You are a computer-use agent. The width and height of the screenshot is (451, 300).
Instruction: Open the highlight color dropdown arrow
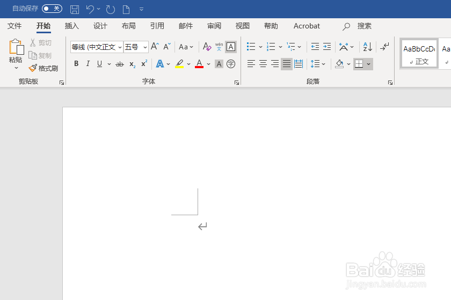tap(188, 64)
